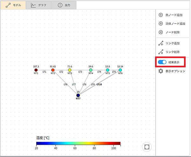Toggle the 結果表示 switch
The height and width of the screenshot is (157, 191).
[162, 62]
